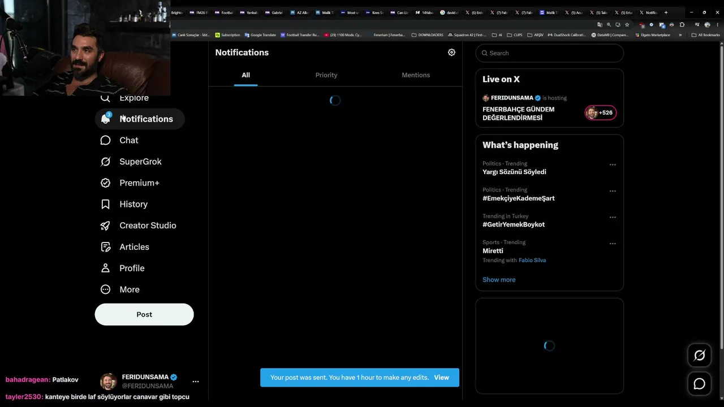The width and height of the screenshot is (724, 407).
Task: Click the Fabio Silva trending link
Action: click(532, 261)
